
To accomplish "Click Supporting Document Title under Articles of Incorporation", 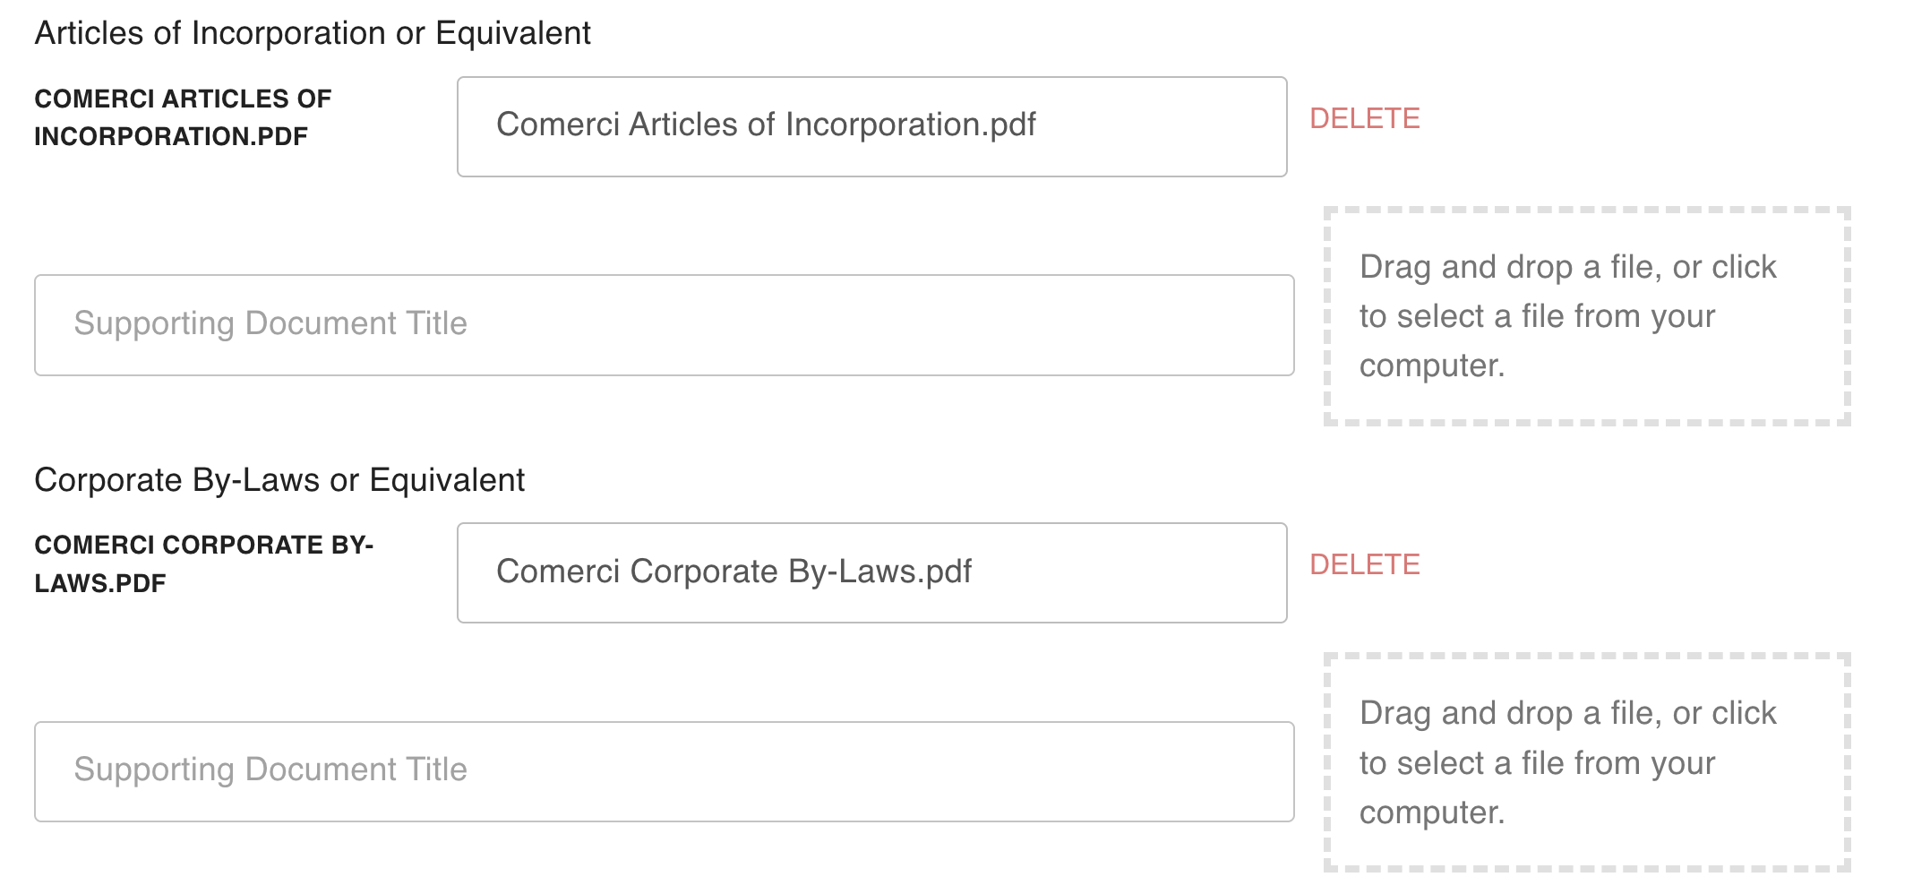I will pyautogui.click(x=663, y=324).
